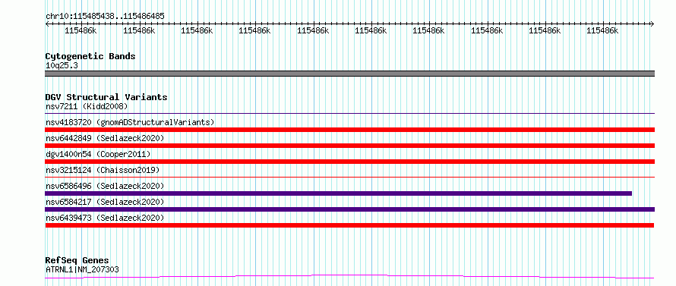
Task: Click the Cytogenetic Bands track heading
Action: point(90,56)
